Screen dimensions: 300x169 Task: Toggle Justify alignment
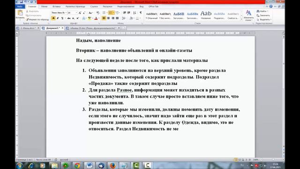click(x=117, y=18)
